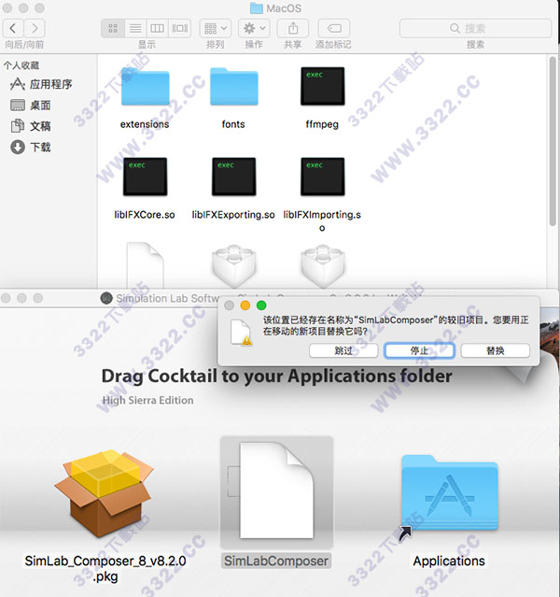Click the 替换 button in dialog
Viewport: 560px width, 597px height.
495,350
